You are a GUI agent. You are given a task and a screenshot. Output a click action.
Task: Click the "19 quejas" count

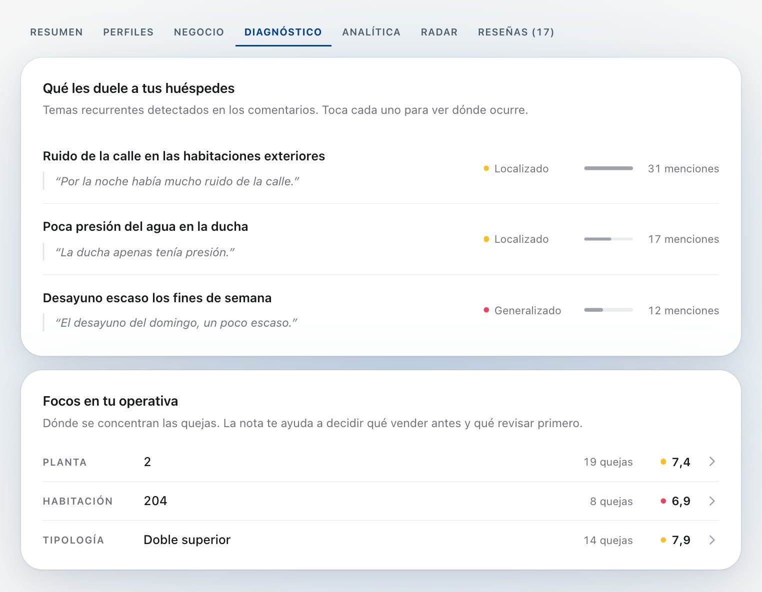tap(608, 462)
